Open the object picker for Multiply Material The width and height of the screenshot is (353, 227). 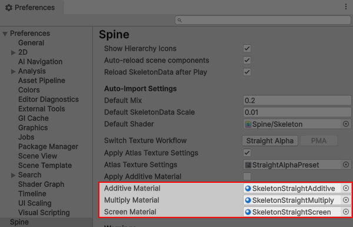pyautogui.click(x=346, y=200)
